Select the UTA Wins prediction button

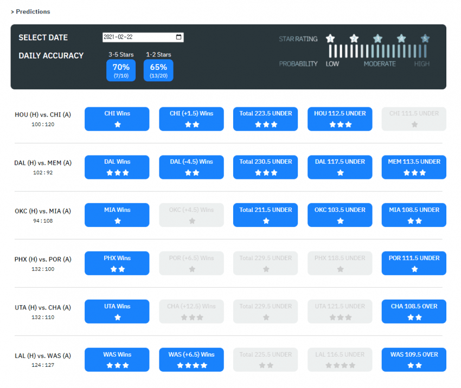pyautogui.click(x=117, y=312)
